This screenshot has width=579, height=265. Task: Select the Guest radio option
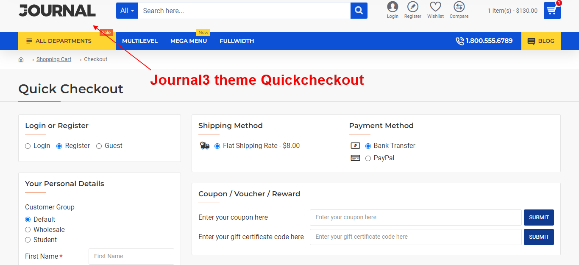coord(99,146)
